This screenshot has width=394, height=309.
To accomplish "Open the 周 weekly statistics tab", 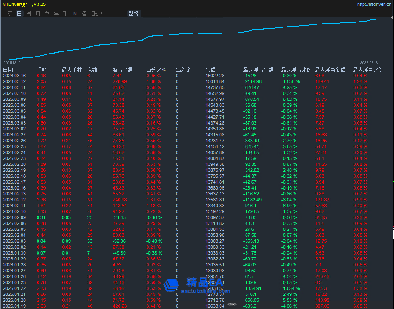I will click(28, 14).
